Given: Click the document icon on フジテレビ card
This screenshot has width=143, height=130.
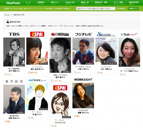Looking at the screenshot, I should tap(75, 72).
